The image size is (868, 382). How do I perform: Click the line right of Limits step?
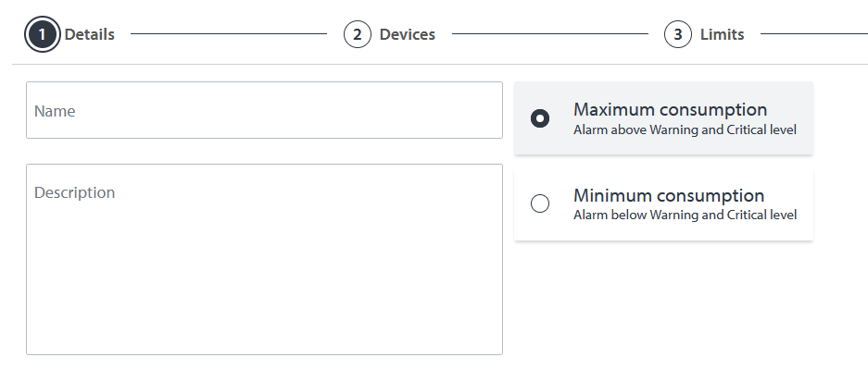click(813, 35)
